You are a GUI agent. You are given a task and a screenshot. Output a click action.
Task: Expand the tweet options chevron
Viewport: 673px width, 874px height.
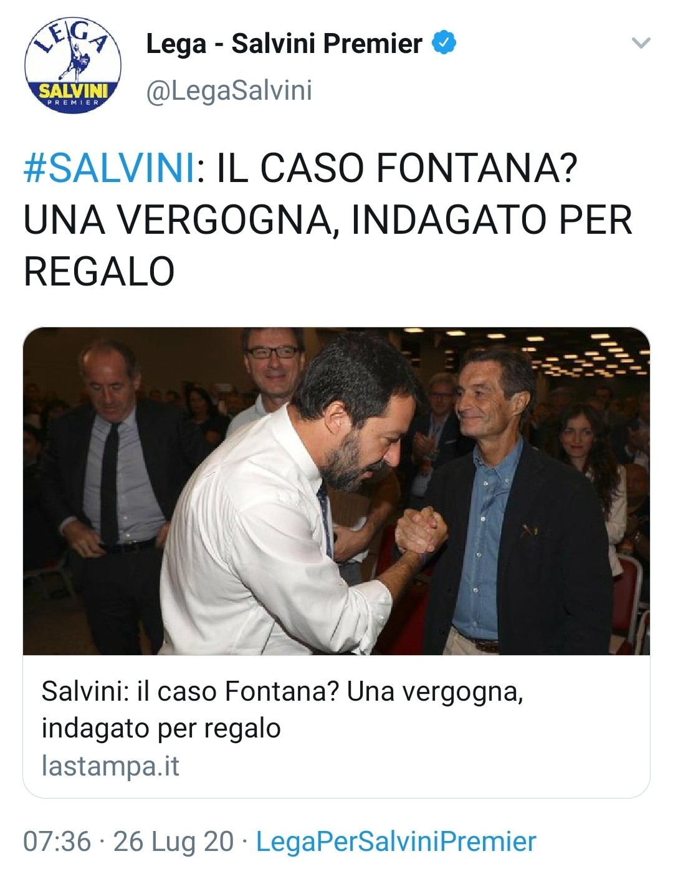click(x=641, y=43)
